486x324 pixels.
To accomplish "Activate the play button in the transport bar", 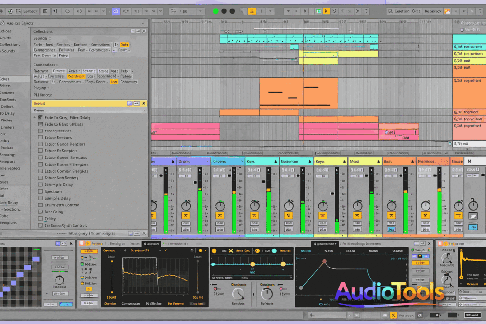I will (x=326, y=10).
